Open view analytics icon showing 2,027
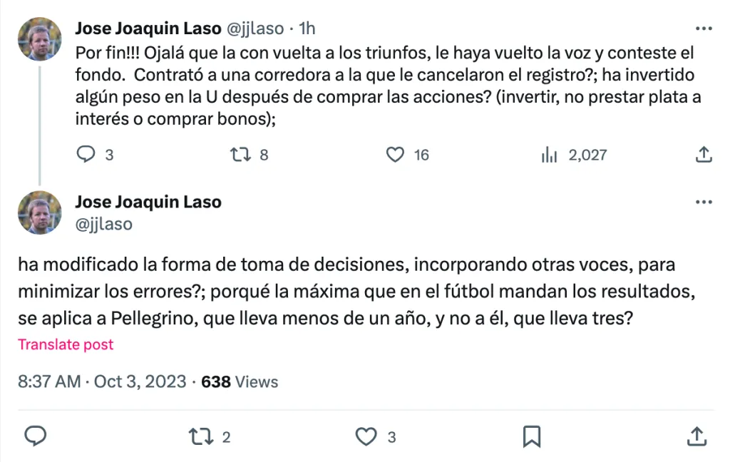This screenshot has width=730, height=462. (549, 154)
